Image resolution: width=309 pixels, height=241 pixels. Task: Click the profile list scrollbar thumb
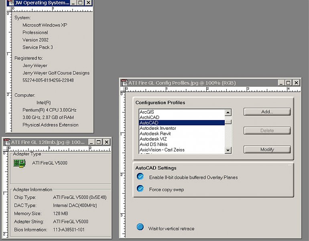[x=228, y=122]
